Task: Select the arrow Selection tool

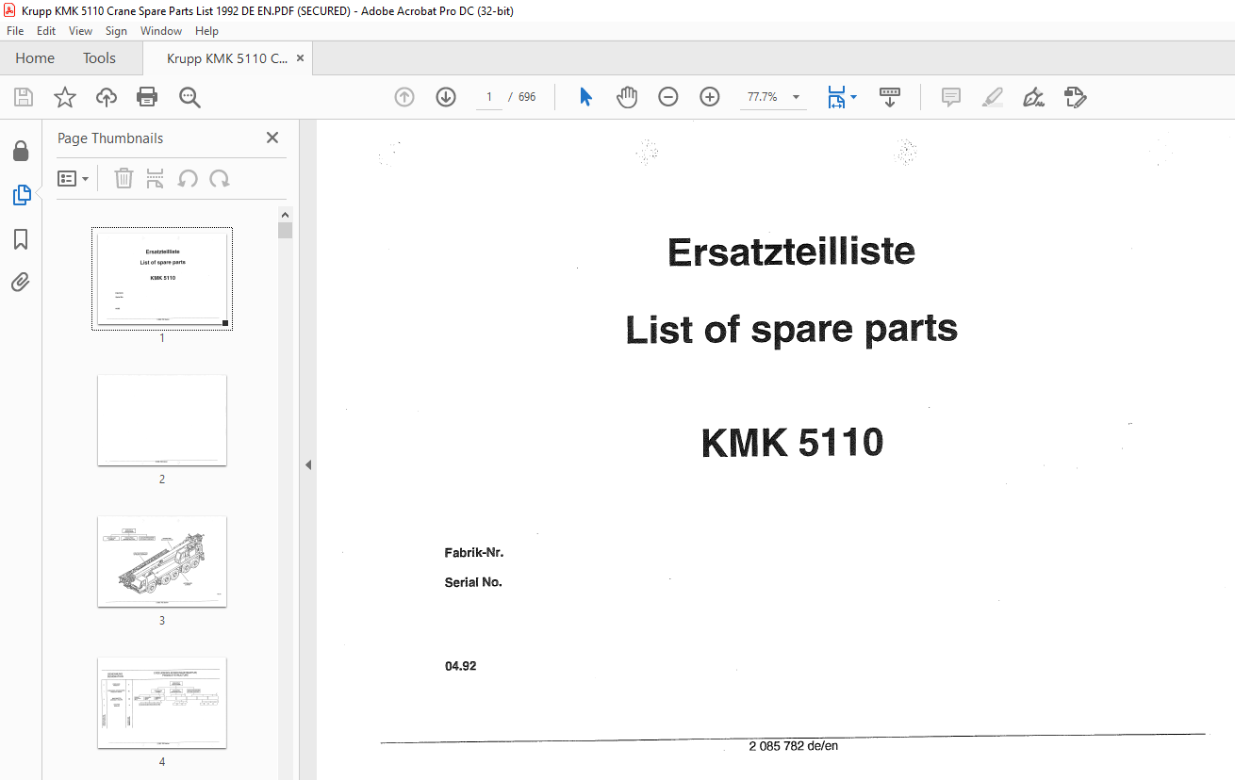Action: coord(585,97)
